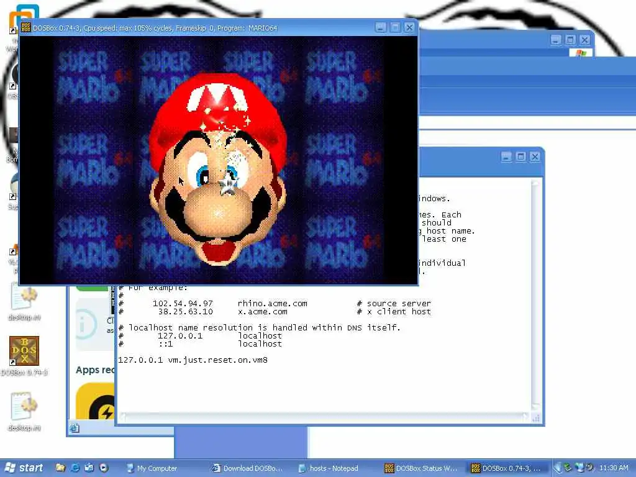
Task: Click the Internet Explorer status bar page icon
Action: 75,428
